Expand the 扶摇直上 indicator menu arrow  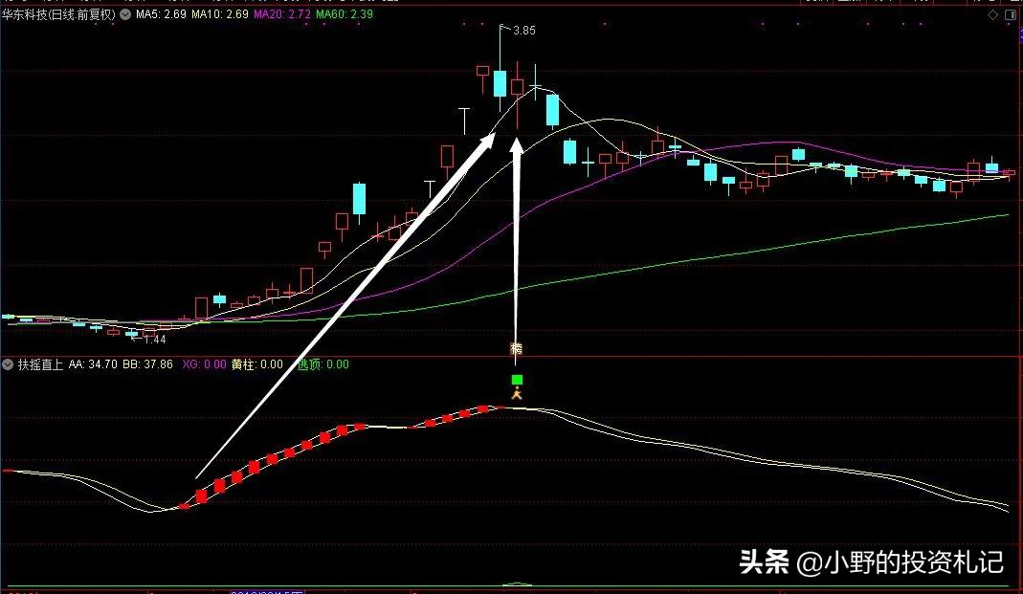click(9, 364)
